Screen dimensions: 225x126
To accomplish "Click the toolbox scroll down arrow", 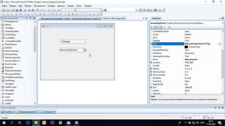I will (35, 104).
